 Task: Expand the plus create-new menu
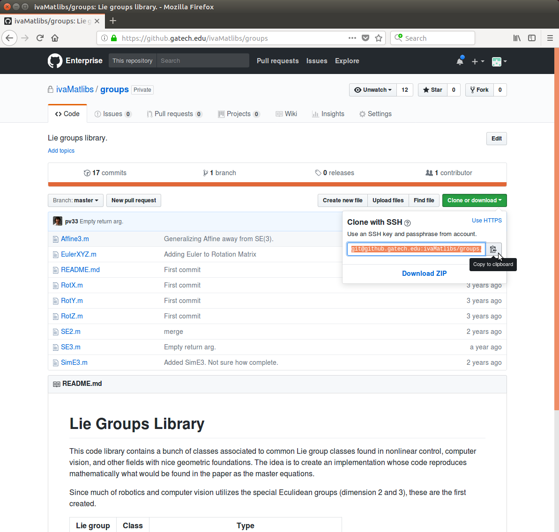tap(477, 61)
